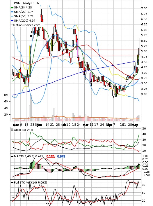Click the 7.00 price axis label
The height and width of the screenshot is (206, 153).
tap(144, 8)
